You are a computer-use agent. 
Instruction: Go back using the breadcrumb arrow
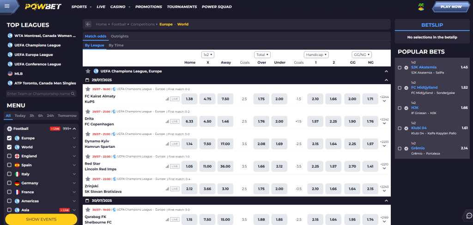coord(88,24)
